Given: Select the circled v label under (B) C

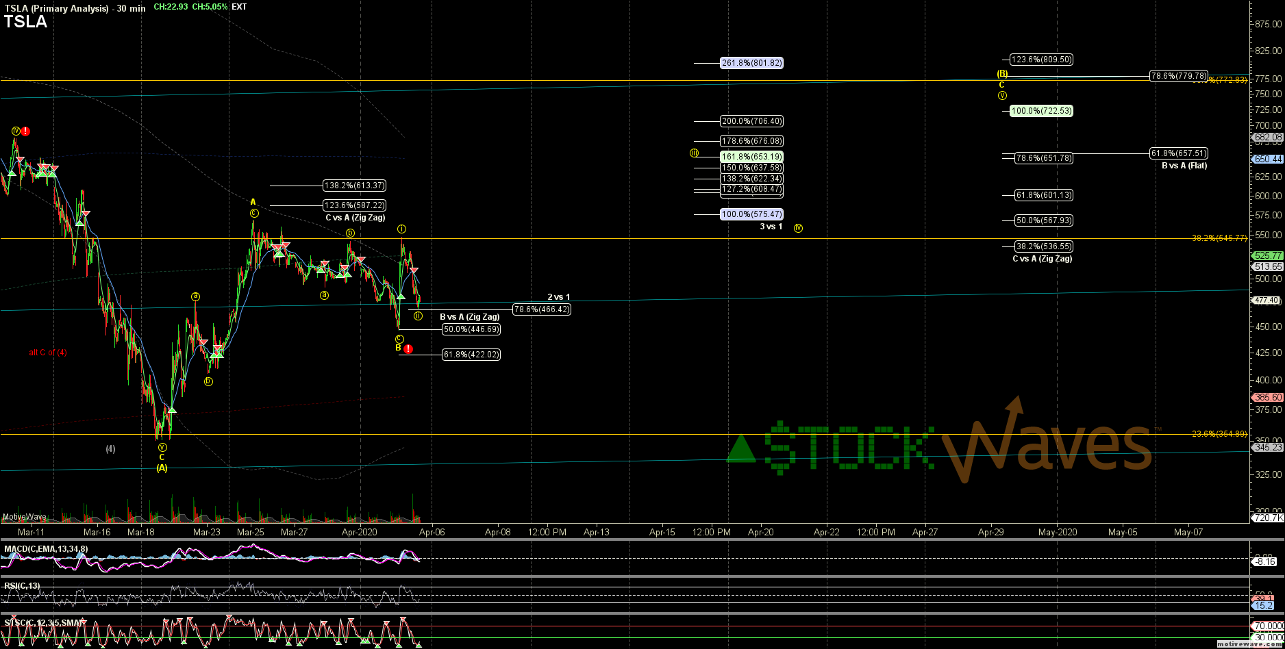Looking at the screenshot, I should click(x=1002, y=95).
